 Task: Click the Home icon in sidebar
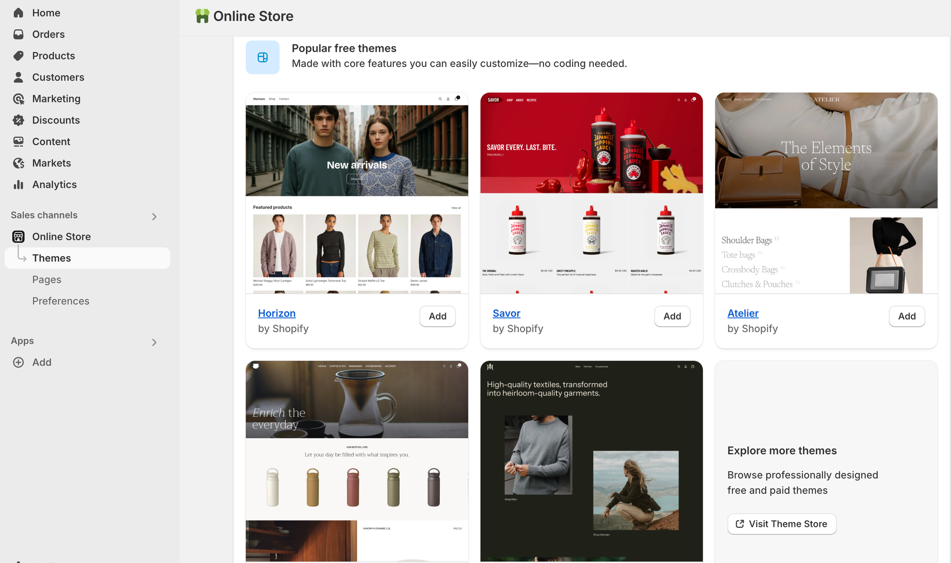point(19,13)
